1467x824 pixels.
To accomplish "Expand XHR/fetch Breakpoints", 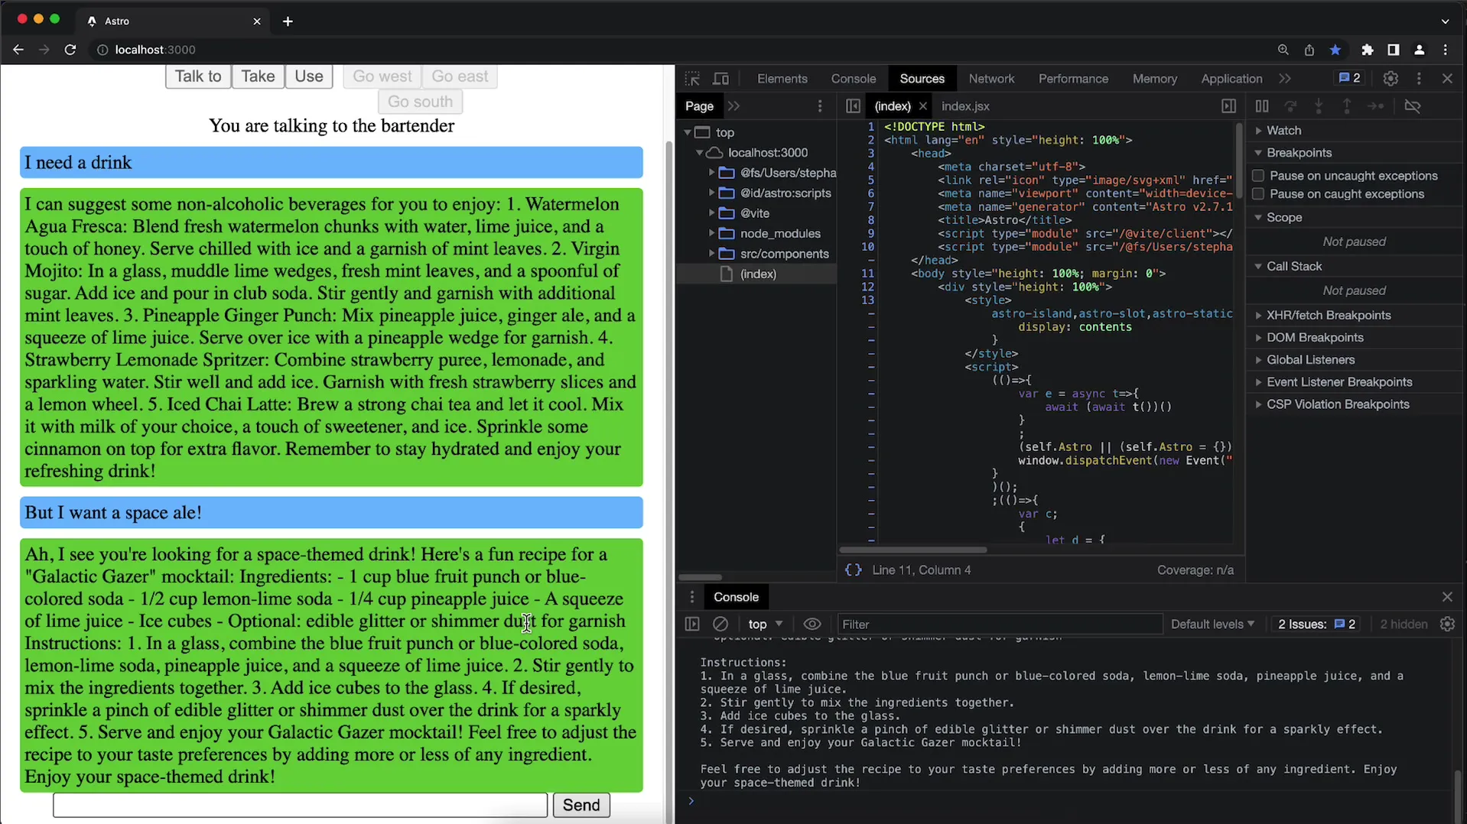I will pyautogui.click(x=1328, y=316).
